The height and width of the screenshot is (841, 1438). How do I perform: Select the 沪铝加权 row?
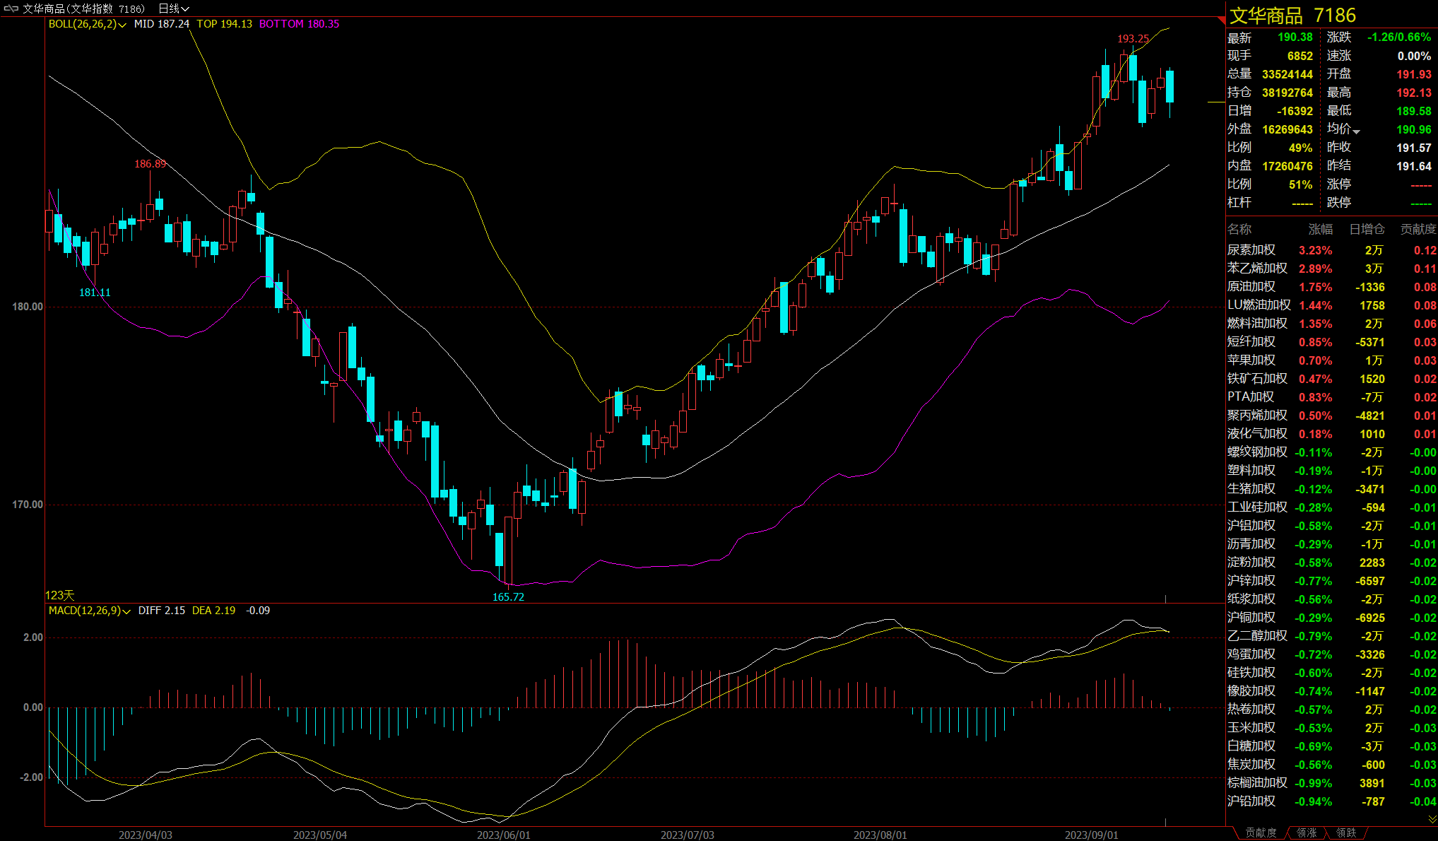click(1332, 526)
